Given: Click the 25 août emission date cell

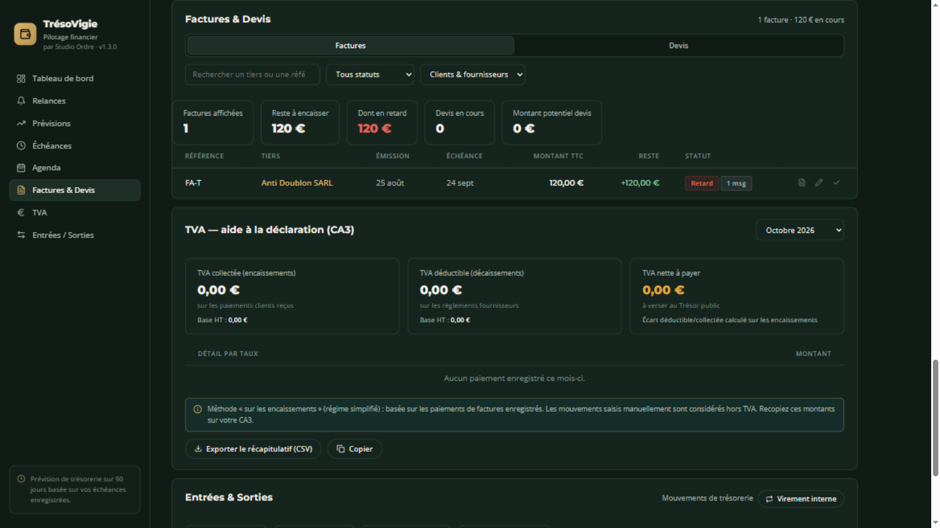Looking at the screenshot, I should pos(390,183).
